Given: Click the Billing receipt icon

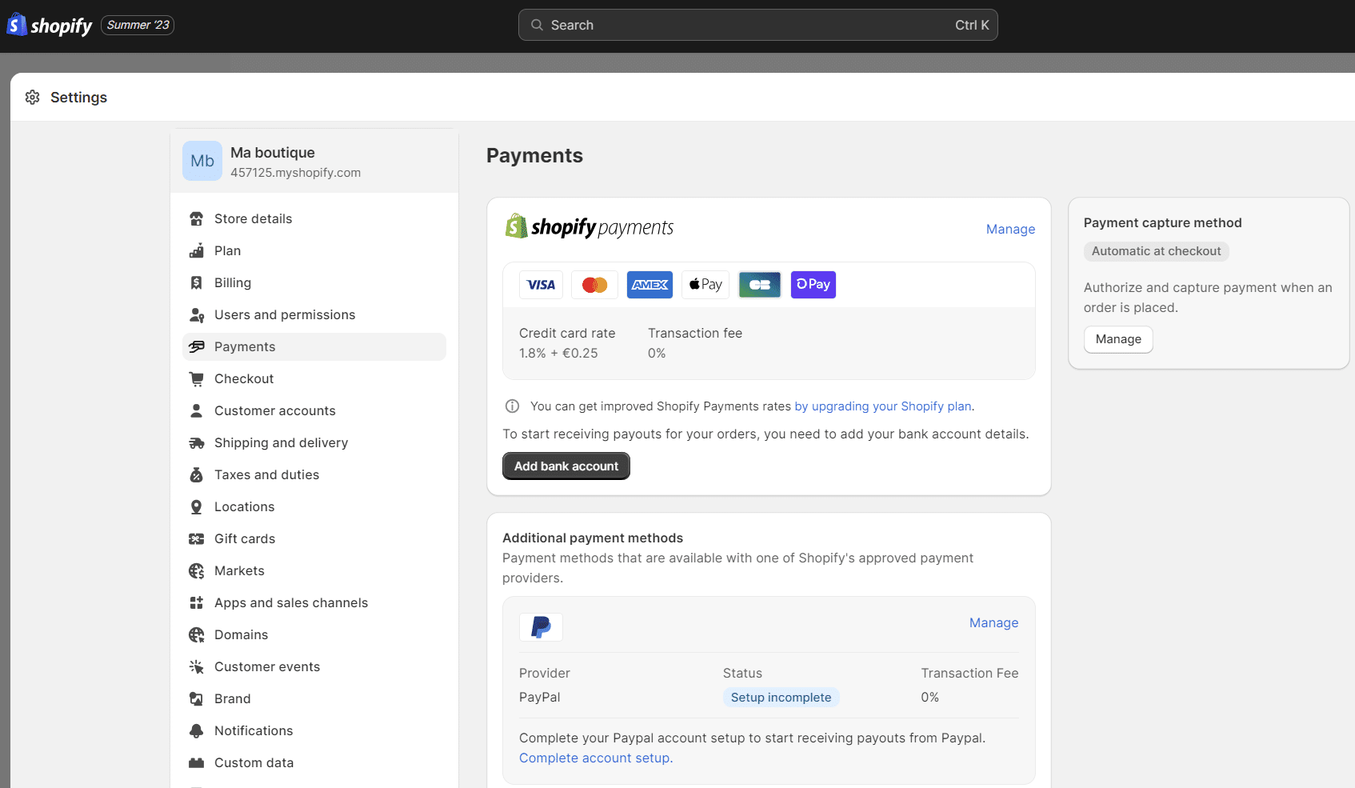Looking at the screenshot, I should coord(196,282).
